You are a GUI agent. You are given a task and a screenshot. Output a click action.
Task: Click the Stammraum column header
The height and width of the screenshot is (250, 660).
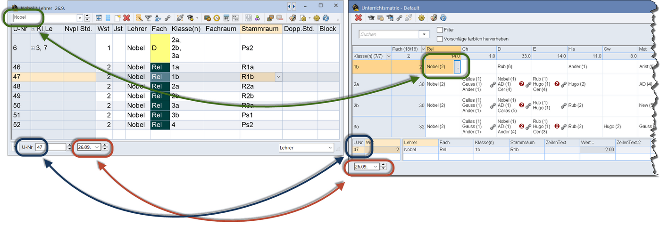(261, 29)
